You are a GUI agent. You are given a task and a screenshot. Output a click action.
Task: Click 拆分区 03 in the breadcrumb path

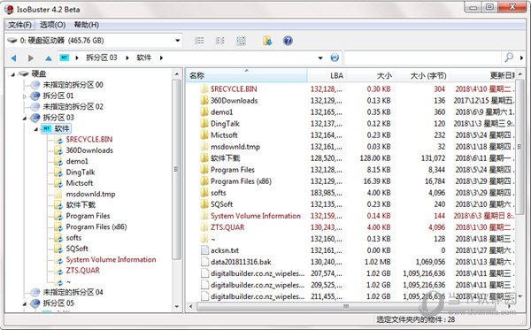(101, 58)
